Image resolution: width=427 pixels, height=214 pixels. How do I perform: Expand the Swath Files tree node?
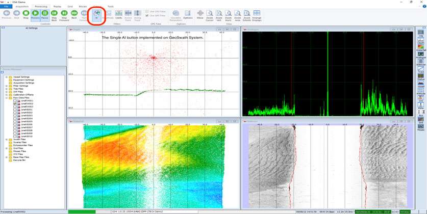point(7,139)
